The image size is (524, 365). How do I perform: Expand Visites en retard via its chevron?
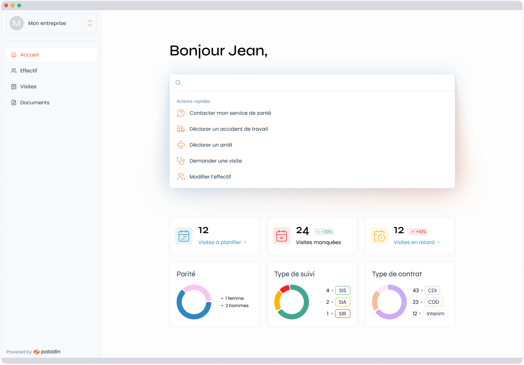pyautogui.click(x=439, y=242)
